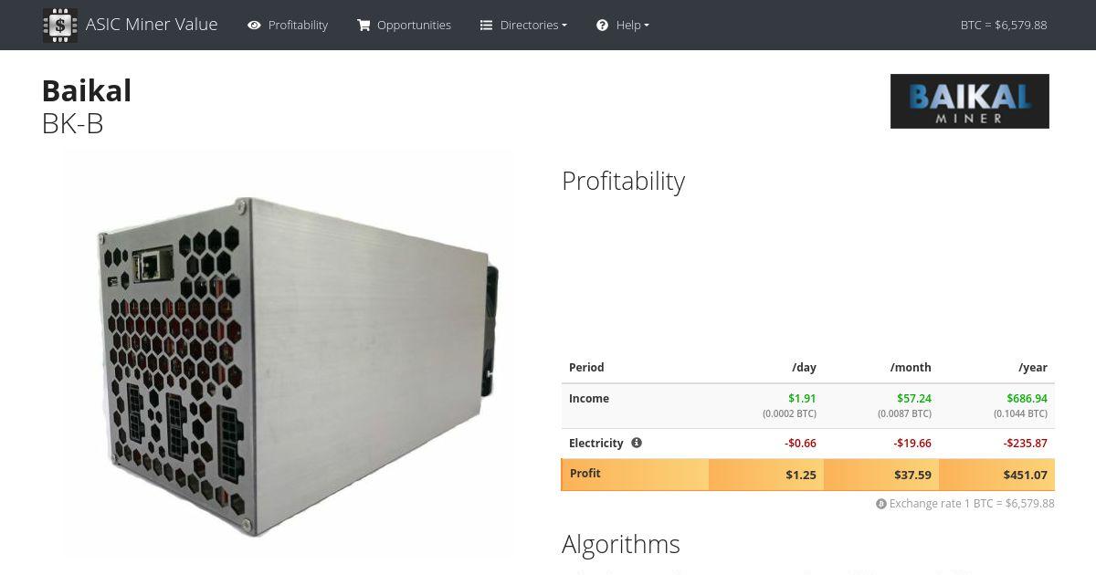Click the ASIC Miner Value chip logo icon
The image size is (1096, 575).
tap(59, 25)
